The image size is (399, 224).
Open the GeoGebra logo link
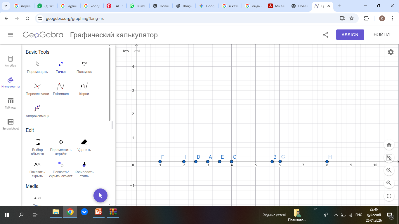(x=43, y=35)
